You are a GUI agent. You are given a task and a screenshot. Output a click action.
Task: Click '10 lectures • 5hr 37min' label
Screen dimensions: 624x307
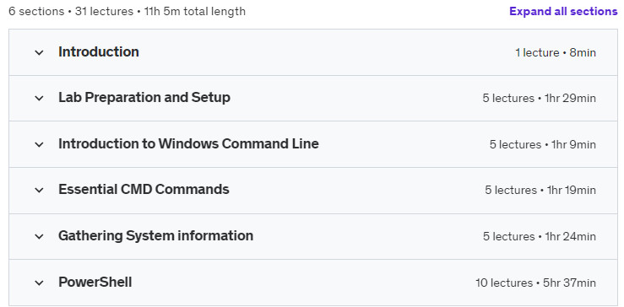[535, 283]
